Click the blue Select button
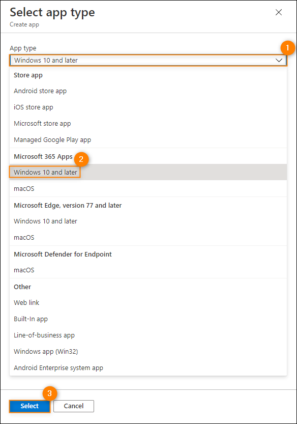Image resolution: width=297 pixels, height=424 pixels. click(29, 406)
